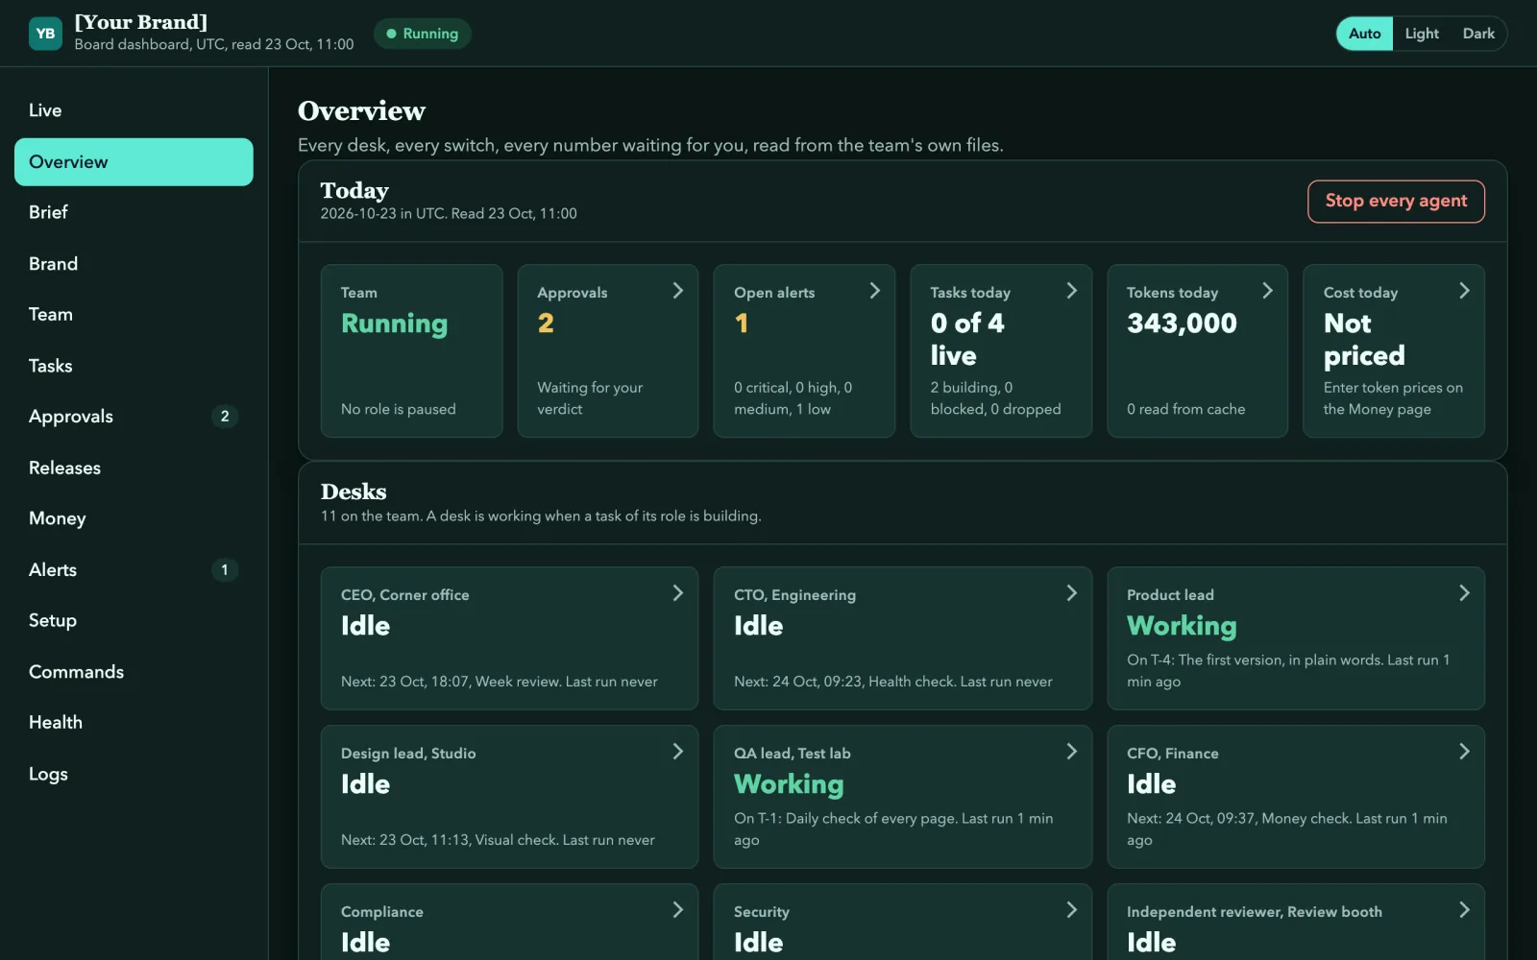Switch theme to Auto
The height and width of the screenshot is (960, 1537).
click(1364, 34)
